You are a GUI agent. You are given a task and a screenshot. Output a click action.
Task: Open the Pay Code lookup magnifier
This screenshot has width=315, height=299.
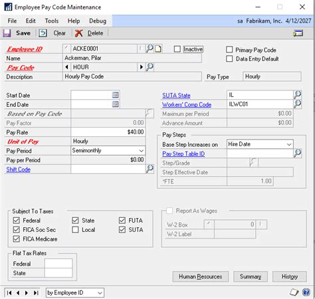coord(150,67)
